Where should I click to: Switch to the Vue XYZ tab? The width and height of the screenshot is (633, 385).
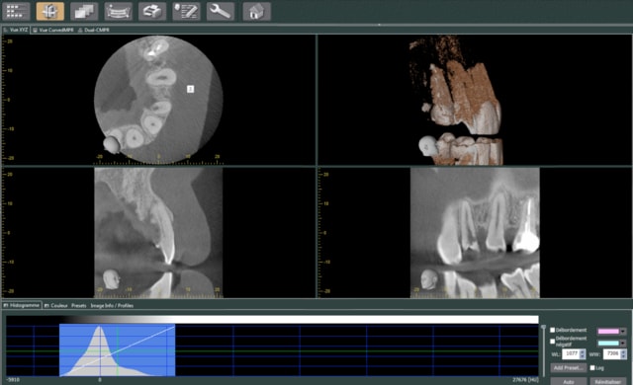[x=16, y=30]
